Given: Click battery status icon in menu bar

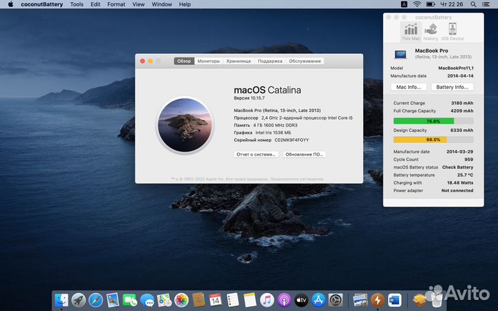Looking at the screenshot, I should [x=431, y=4].
